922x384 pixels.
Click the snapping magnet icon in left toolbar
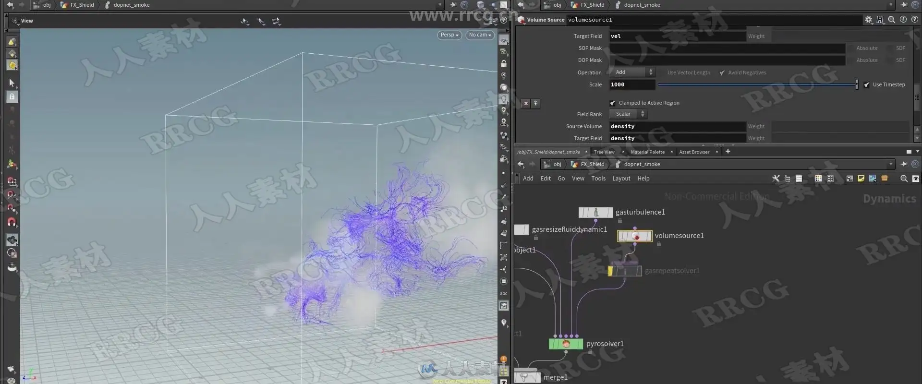click(x=12, y=222)
